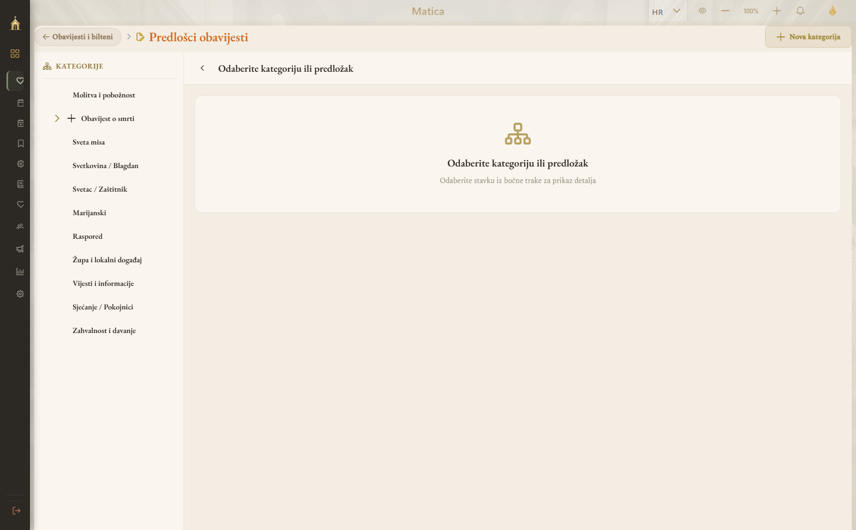
Task: Decrease zoom with the minus button
Action: pos(725,11)
